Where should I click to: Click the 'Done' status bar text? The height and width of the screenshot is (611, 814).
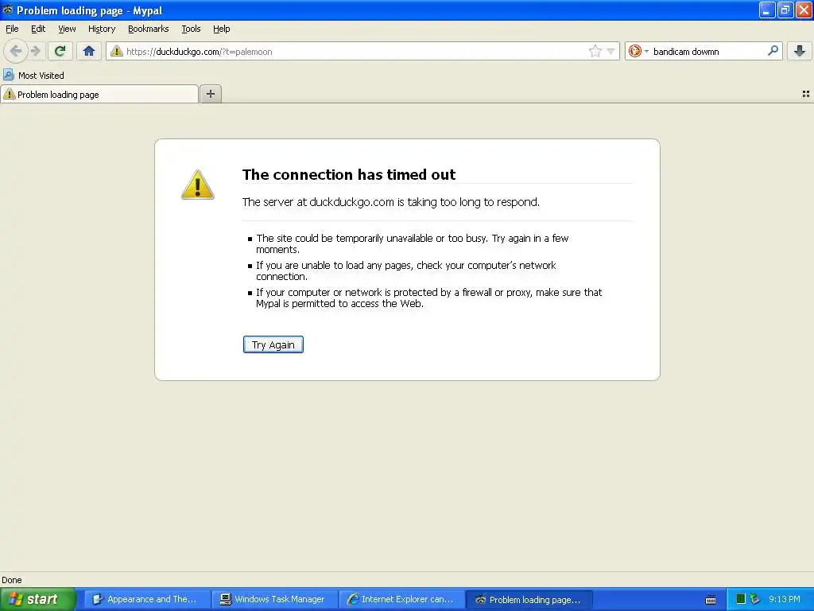point(11,580)
